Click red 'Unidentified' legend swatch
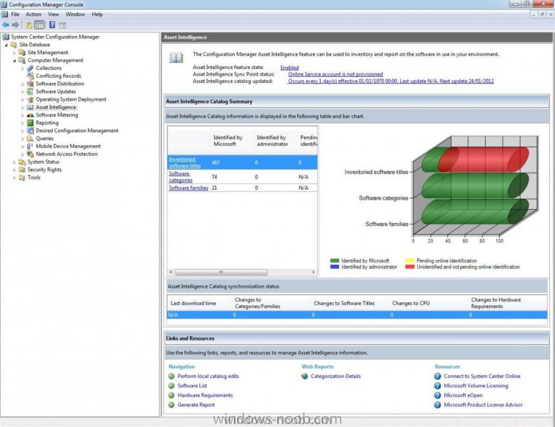Screen dimensions: 555x427 click(x=410, y=267)
